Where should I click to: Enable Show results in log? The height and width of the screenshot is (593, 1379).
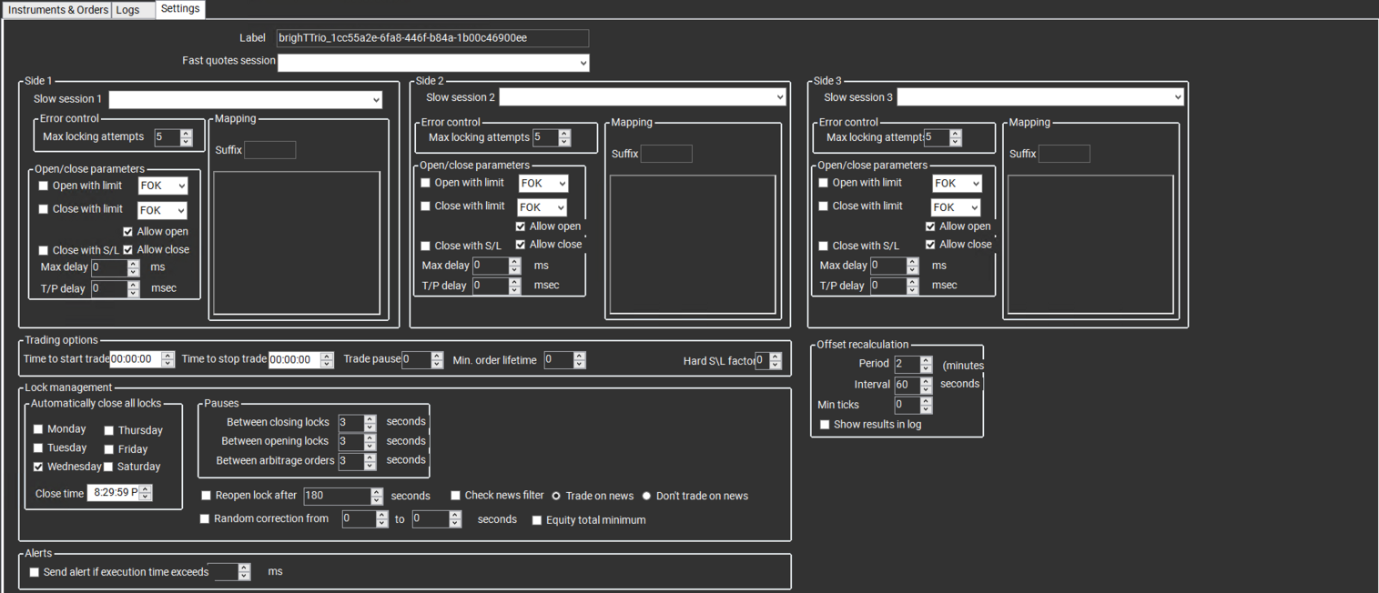pos(825,424)
